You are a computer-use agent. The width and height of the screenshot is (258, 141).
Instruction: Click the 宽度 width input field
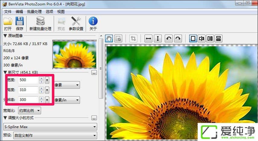click(28, 80)
